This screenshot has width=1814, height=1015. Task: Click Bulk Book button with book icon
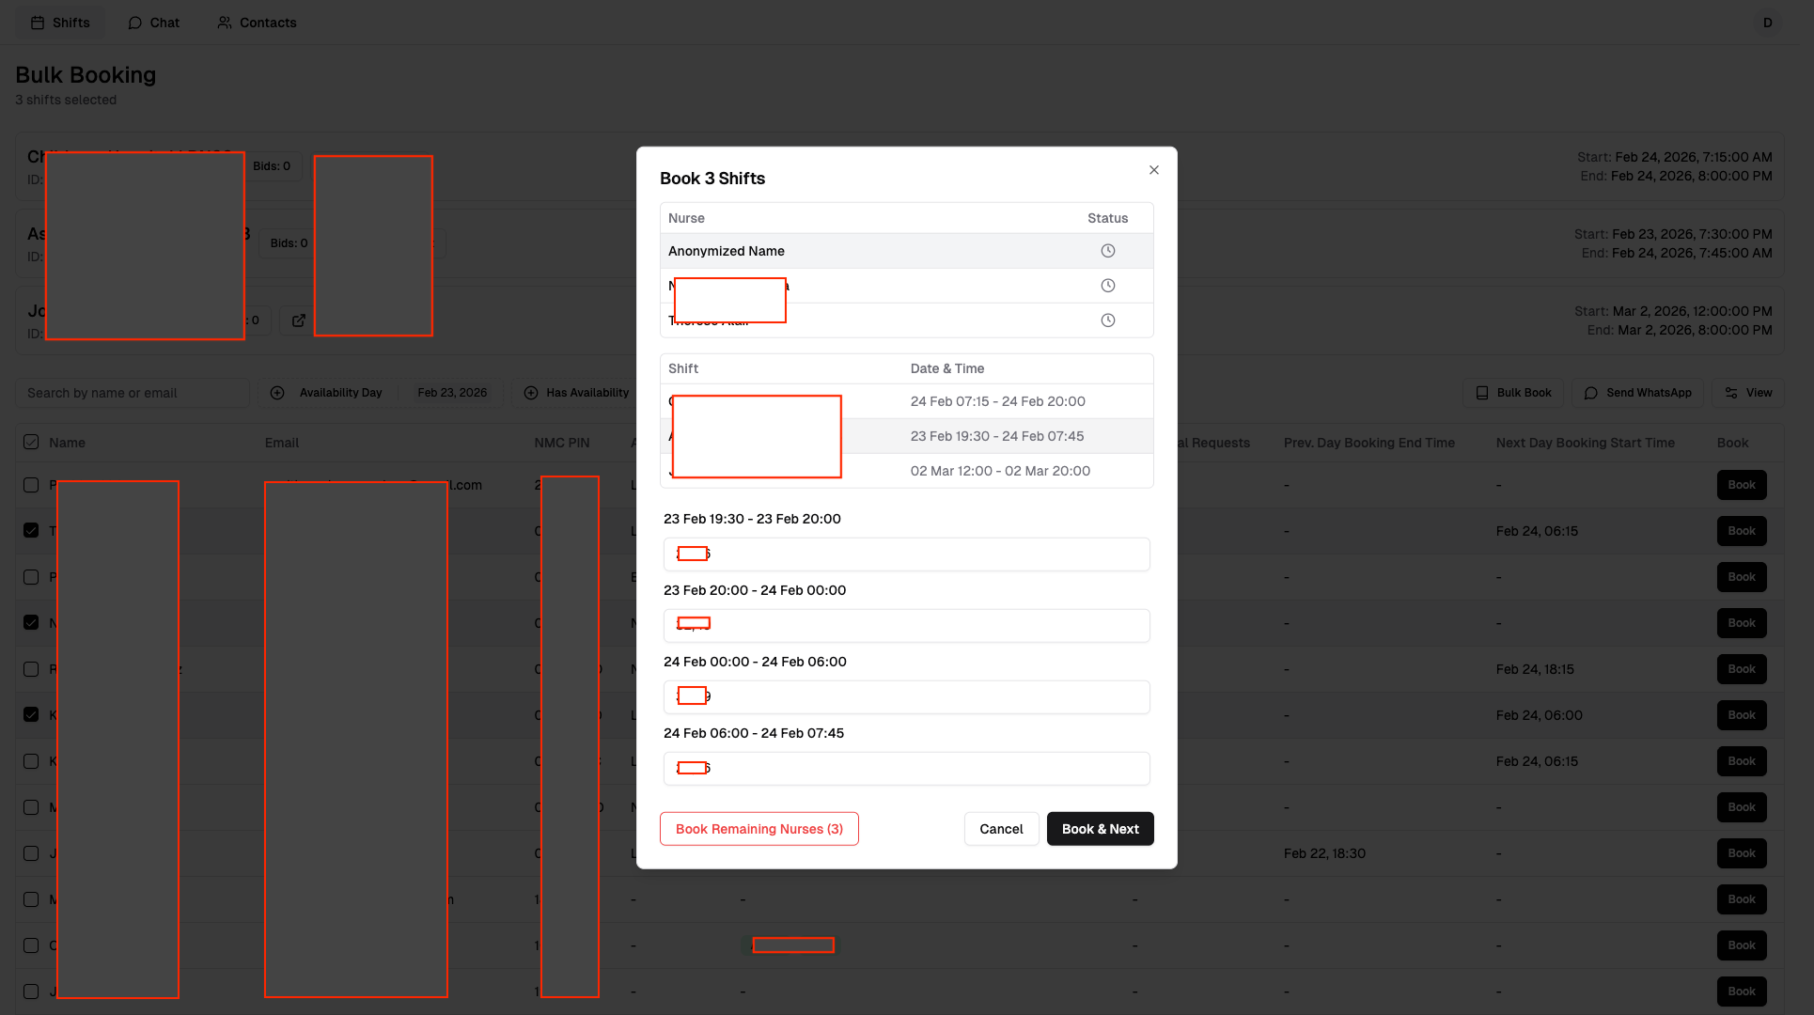click(x=1513, y=393)
